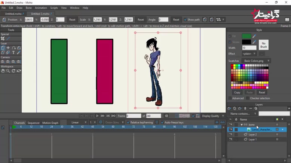Open the File menu

pyautogui.click(x=3, y=8)
